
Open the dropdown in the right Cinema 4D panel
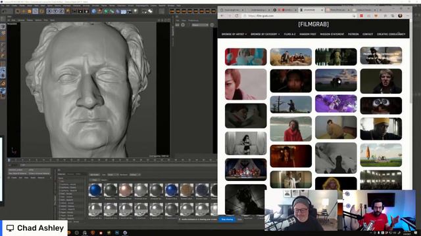200,25
